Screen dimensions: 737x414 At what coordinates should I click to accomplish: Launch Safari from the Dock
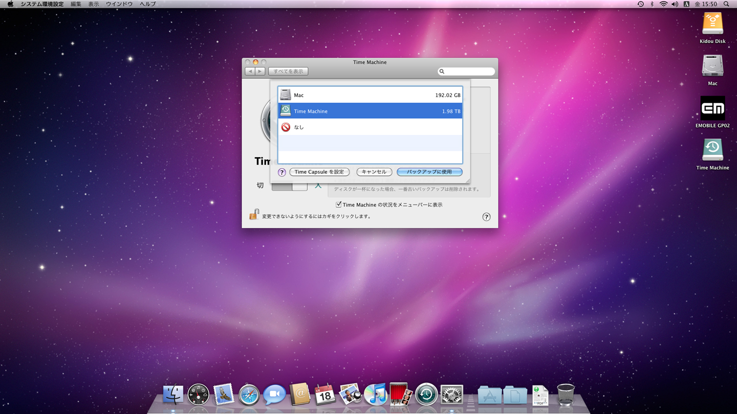[249, 395]
